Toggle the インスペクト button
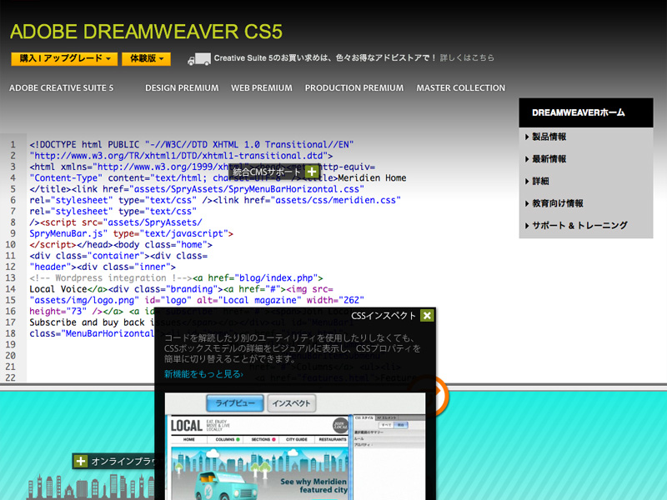The width and height of the screenshot is (667, 500). 291,403
